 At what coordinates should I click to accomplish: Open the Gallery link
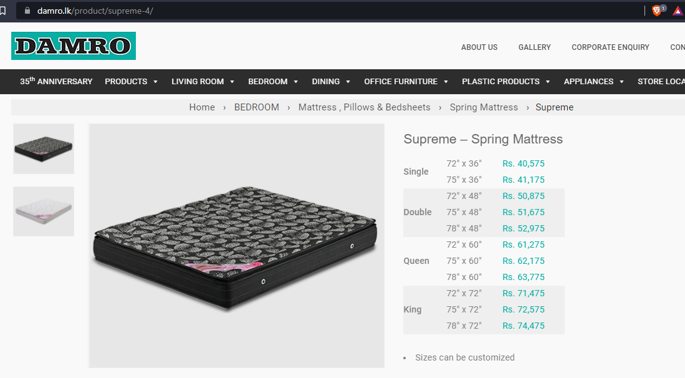(534, 47)
